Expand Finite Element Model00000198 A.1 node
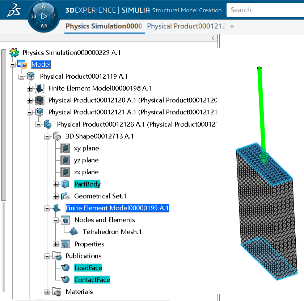This screenshot has width=304, height=301. (30, 88)
